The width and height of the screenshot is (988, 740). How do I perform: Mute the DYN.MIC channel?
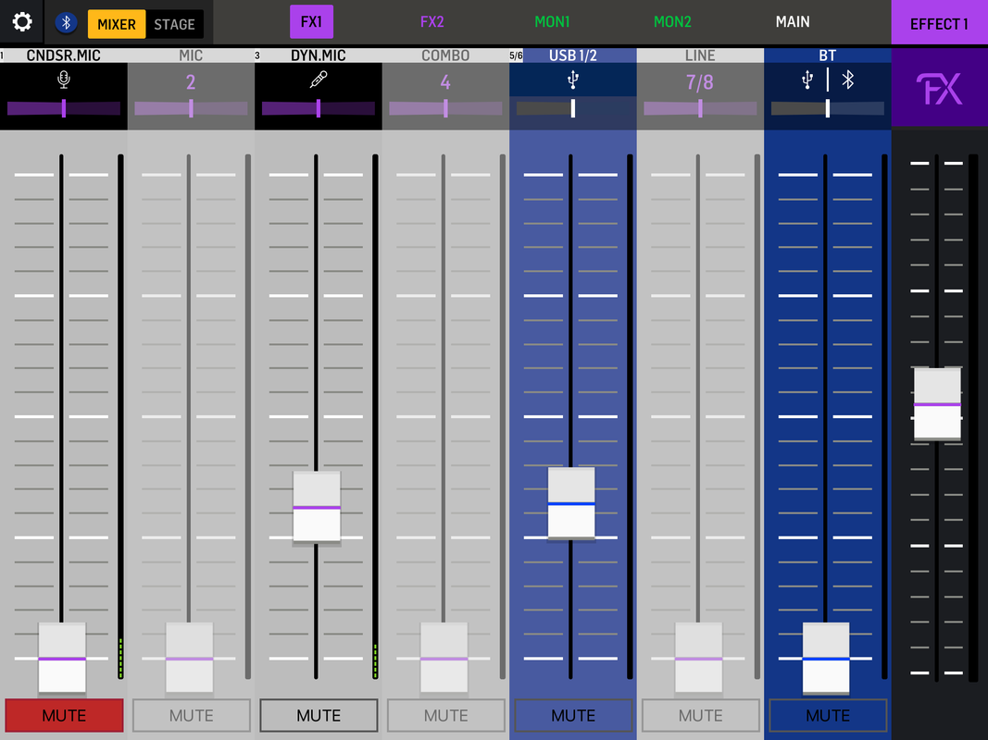point(319,715)
